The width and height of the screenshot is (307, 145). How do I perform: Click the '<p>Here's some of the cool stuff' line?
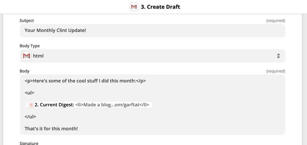(x=85, y=81)
